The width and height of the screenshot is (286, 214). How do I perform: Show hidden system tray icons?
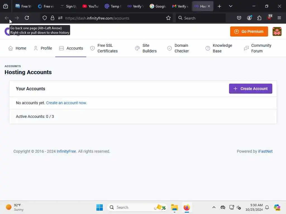214,207
